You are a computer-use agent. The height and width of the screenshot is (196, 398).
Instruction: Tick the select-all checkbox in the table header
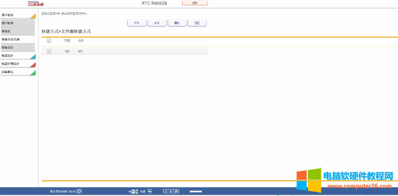point(49,41)
